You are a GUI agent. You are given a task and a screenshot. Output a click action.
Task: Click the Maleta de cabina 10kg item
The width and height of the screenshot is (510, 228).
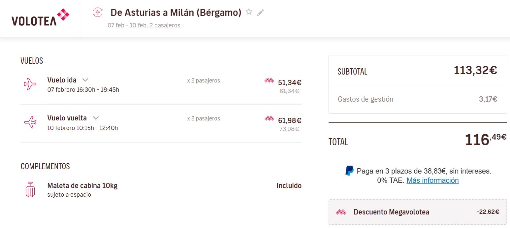click(82, 185)
